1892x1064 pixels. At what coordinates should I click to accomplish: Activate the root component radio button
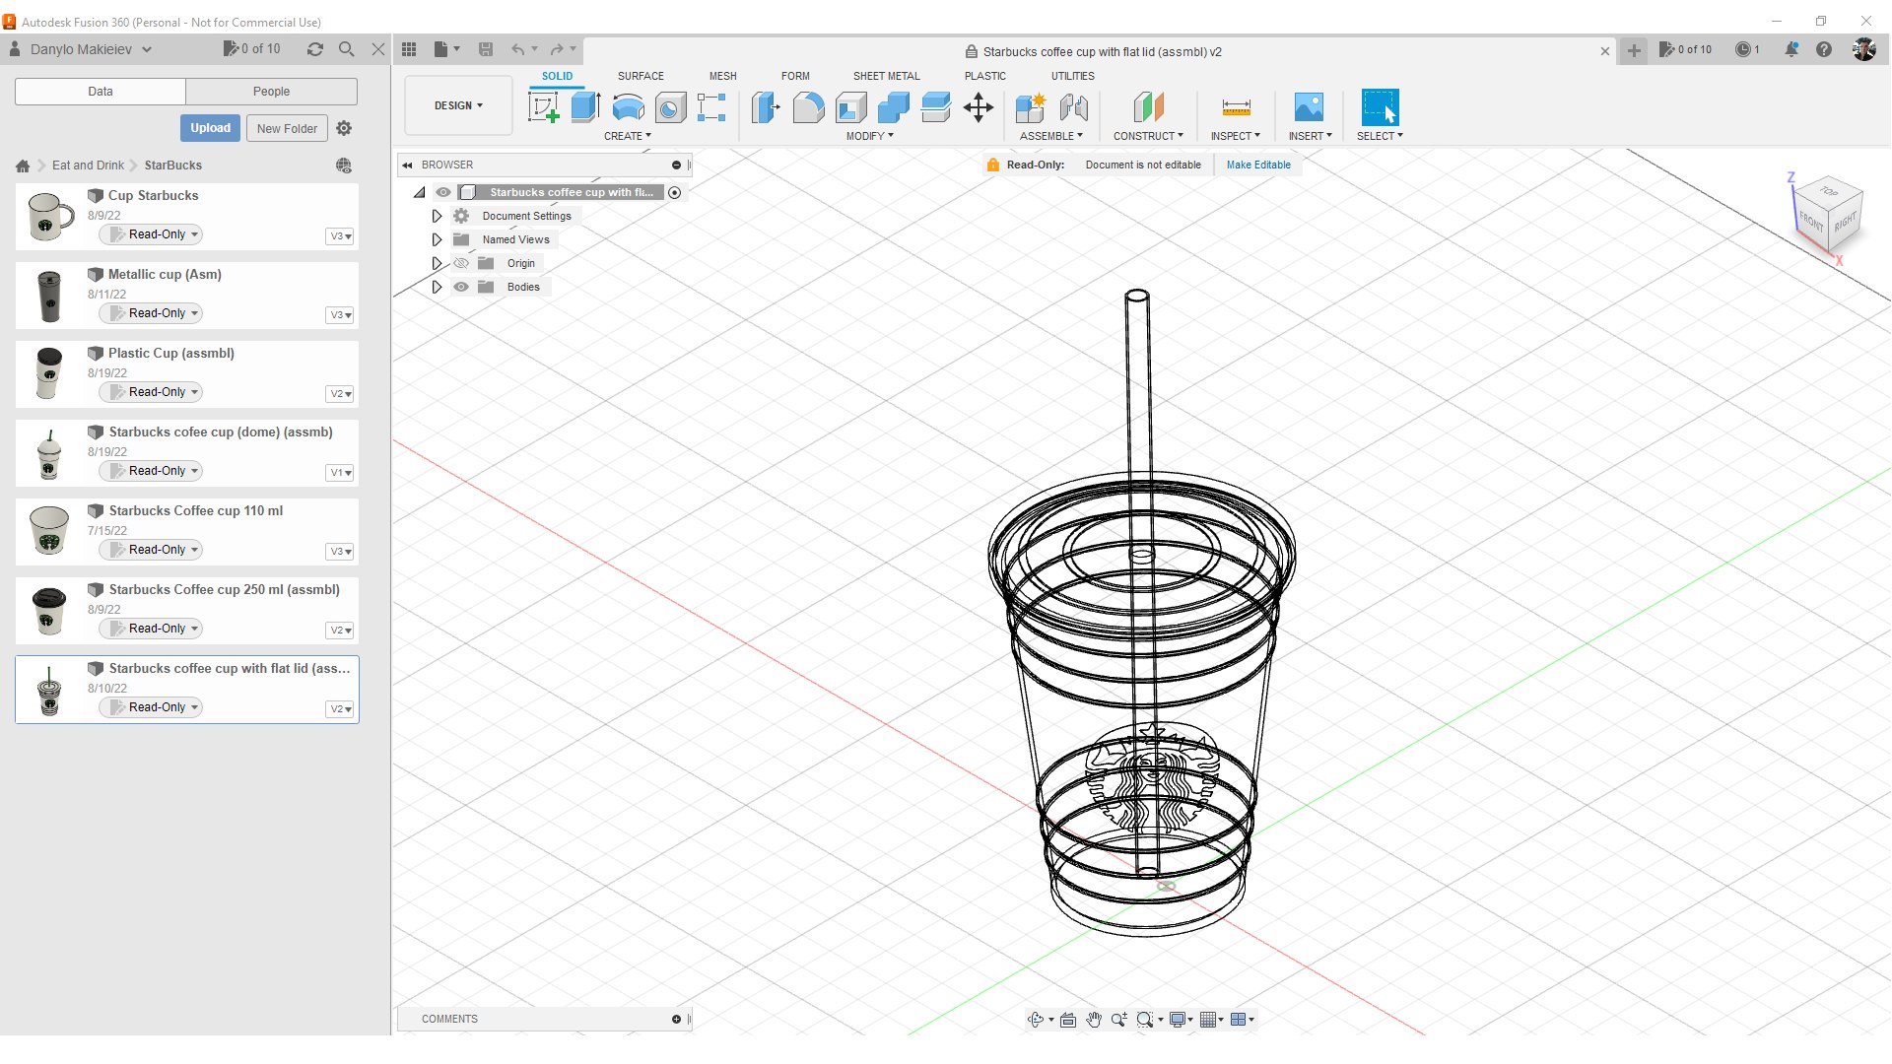pyautogui.click(x=675, y=192)
